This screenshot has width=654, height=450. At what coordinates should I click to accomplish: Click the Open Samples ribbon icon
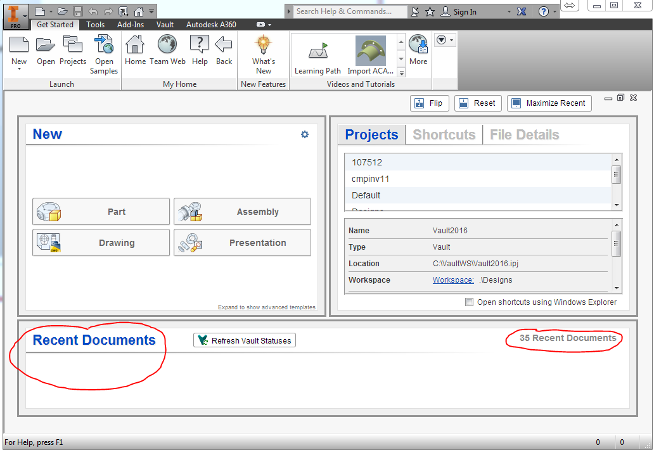pyautogui.click(x=104, y=44)
